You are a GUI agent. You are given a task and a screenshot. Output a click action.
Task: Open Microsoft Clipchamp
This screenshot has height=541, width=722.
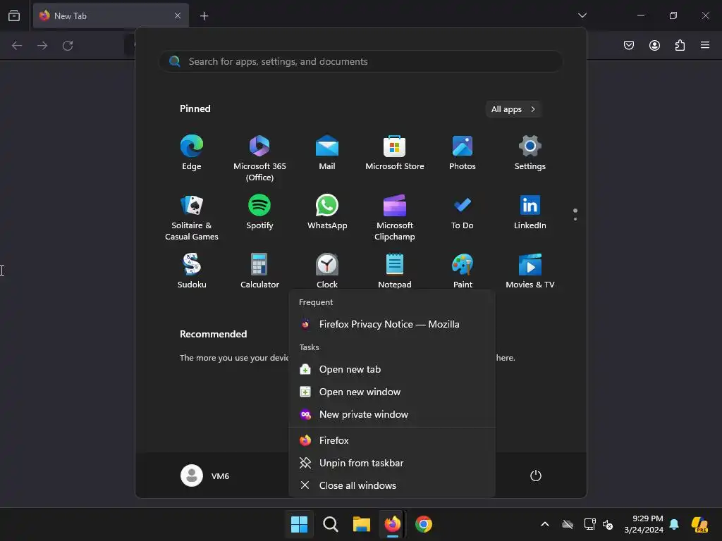[x=395, y=217]
